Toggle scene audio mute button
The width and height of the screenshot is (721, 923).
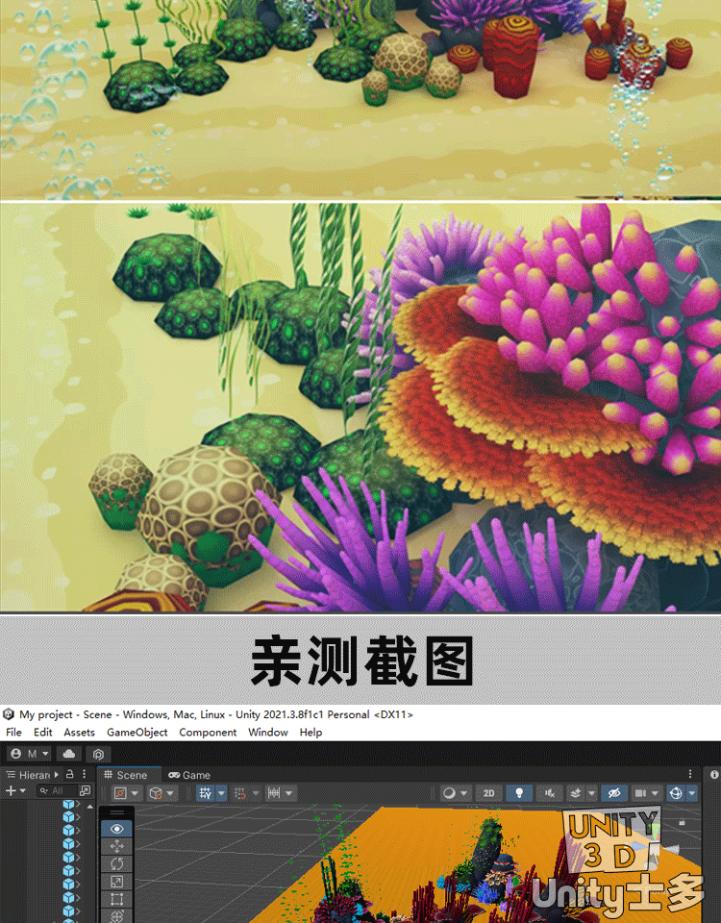tap(549, 793)
